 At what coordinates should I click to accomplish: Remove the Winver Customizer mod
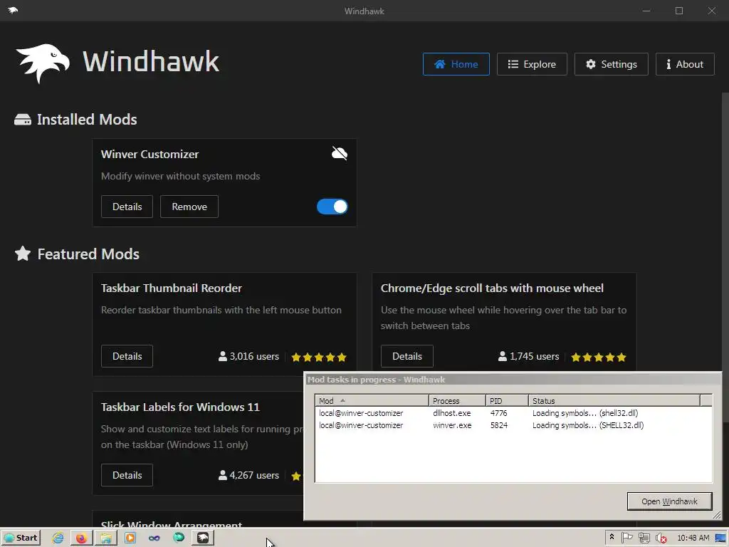pyautogui.click(x=189, y=207)
